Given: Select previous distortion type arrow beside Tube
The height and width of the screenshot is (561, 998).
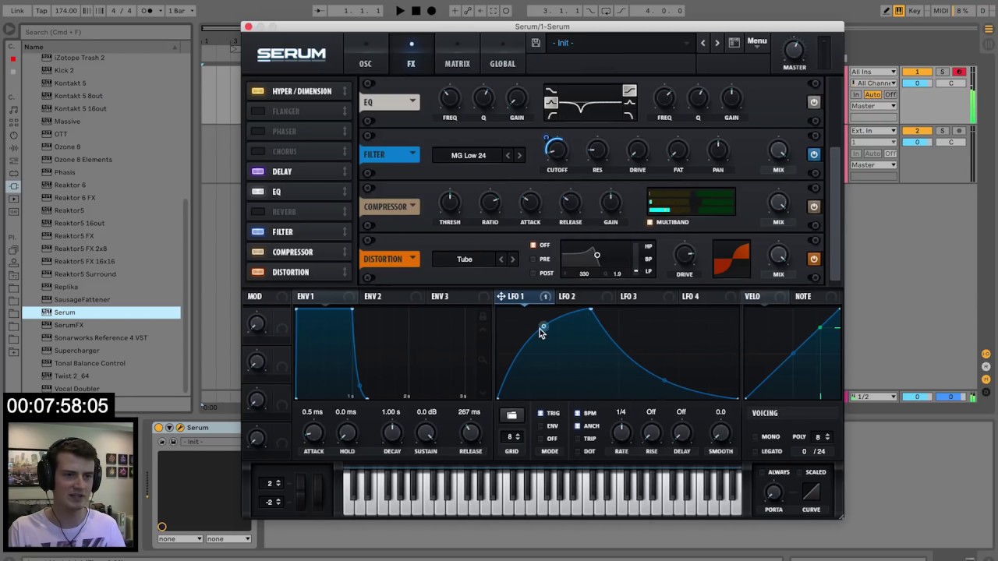Looking at the screenshot, I should click(x=501, y=259).
